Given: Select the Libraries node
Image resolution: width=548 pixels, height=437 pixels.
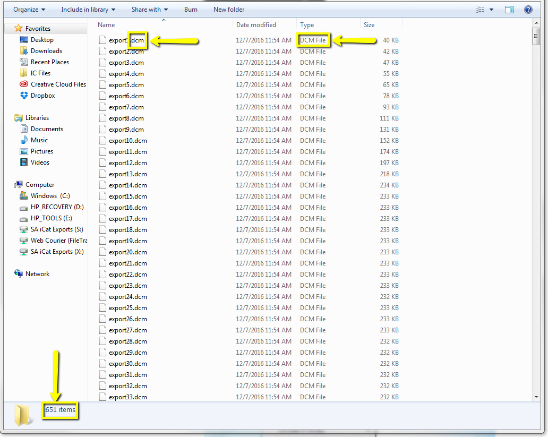Looking at the screenshot, I should 31,118.
